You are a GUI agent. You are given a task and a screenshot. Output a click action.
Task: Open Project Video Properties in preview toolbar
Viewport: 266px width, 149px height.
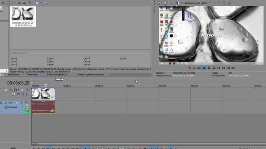point(159,3)
